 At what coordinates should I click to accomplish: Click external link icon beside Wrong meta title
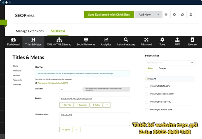[36, 83]
